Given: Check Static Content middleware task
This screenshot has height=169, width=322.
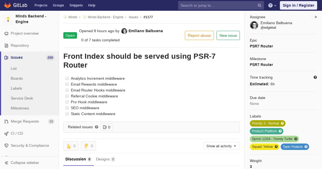Looking at the screenshot, I should (67, 114).
